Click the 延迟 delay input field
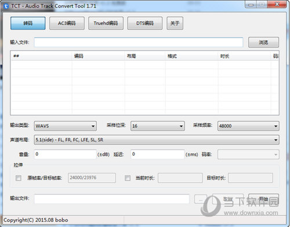 click(x=158, y=154)
